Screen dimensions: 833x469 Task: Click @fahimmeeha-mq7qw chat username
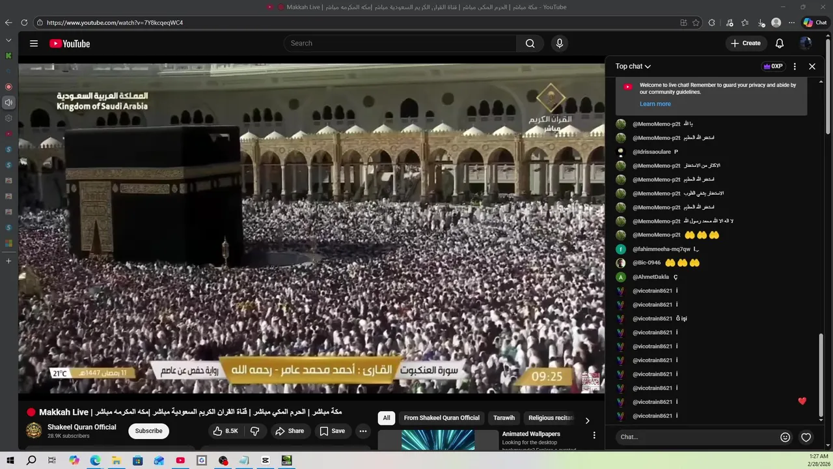point(661,249)
